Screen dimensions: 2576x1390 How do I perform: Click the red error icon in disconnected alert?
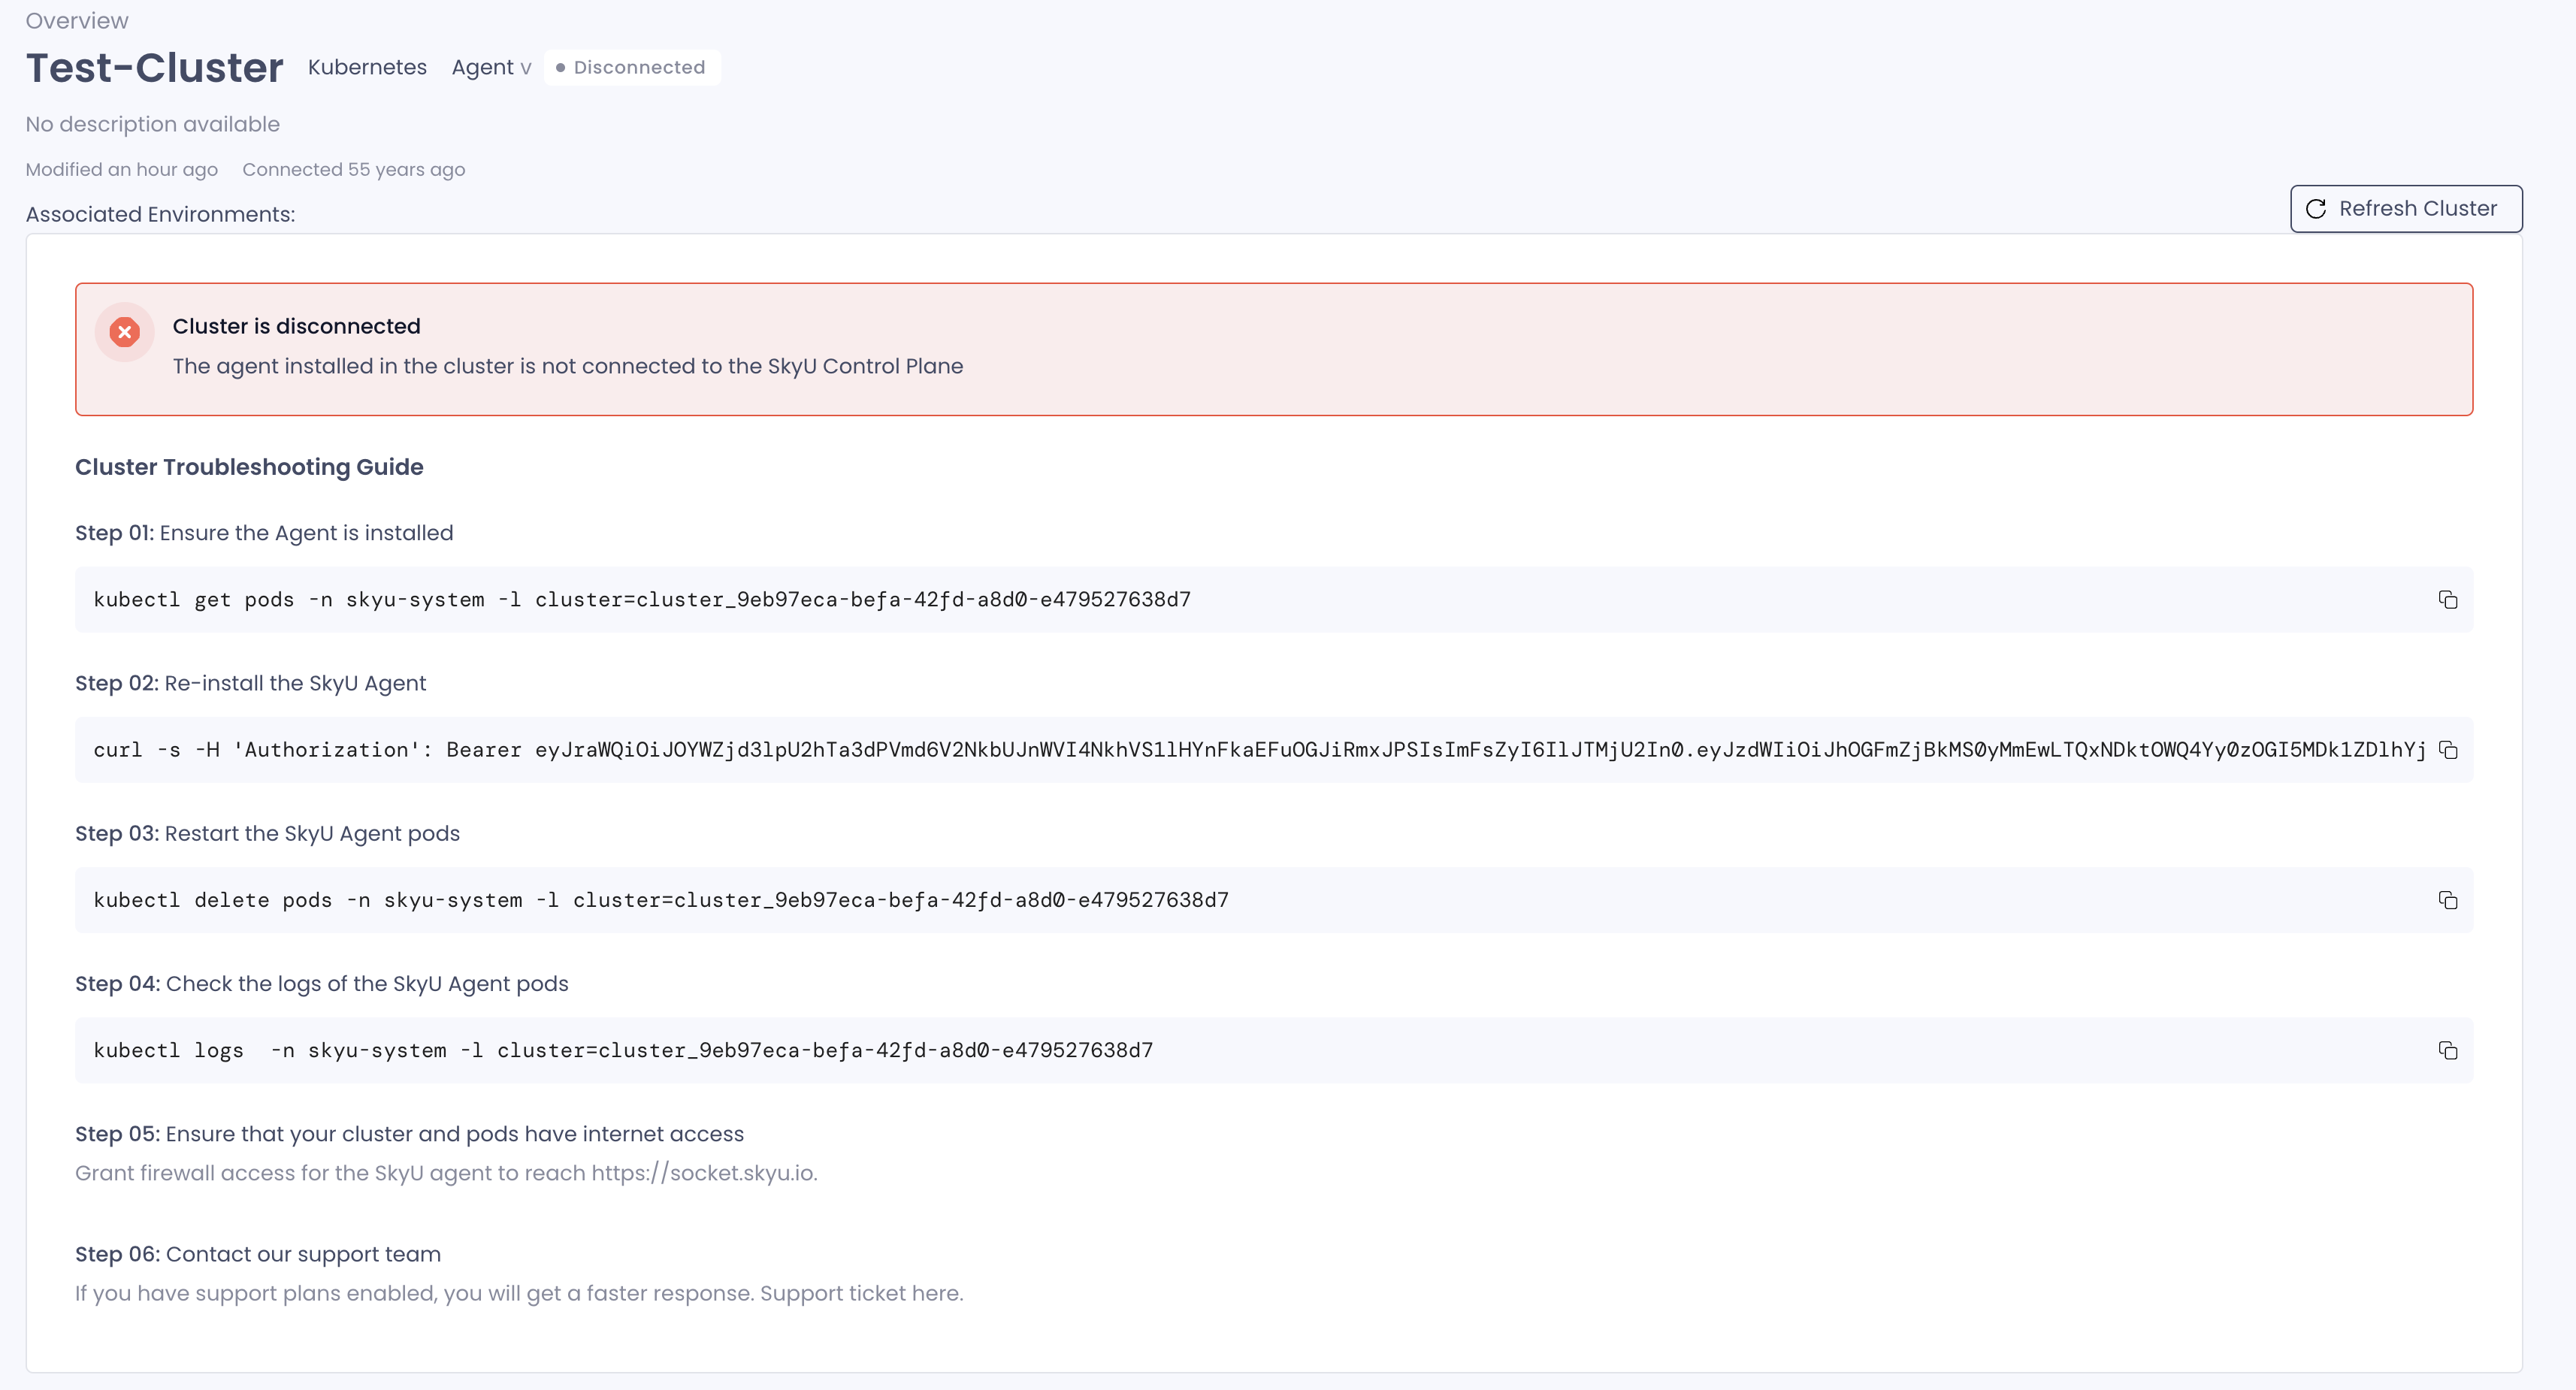point(124,332)
